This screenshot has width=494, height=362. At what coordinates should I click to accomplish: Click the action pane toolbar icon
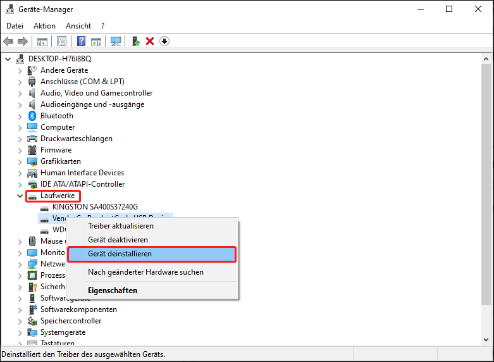[96, 41]
